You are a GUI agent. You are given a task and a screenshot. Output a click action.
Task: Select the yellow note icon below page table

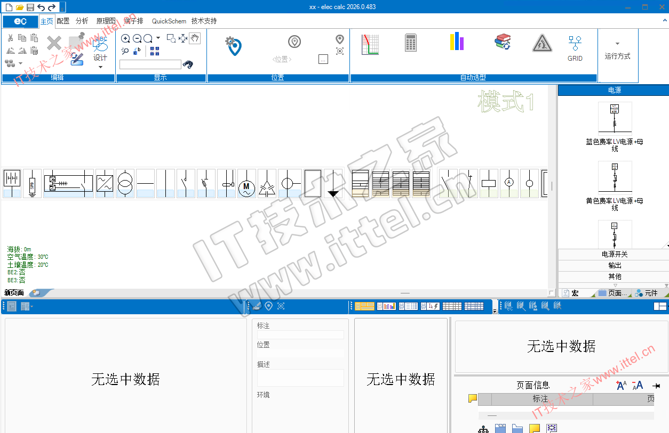point(535,428)
